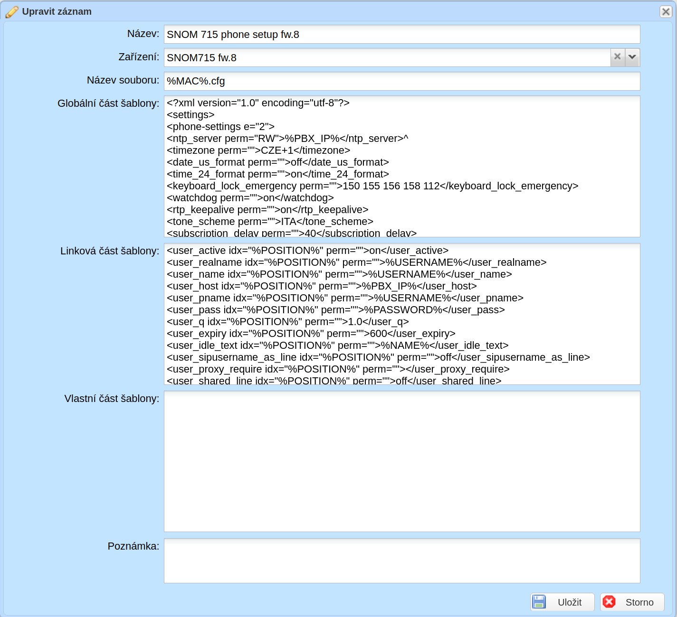Click the xml version declaration line

[258, 103]
